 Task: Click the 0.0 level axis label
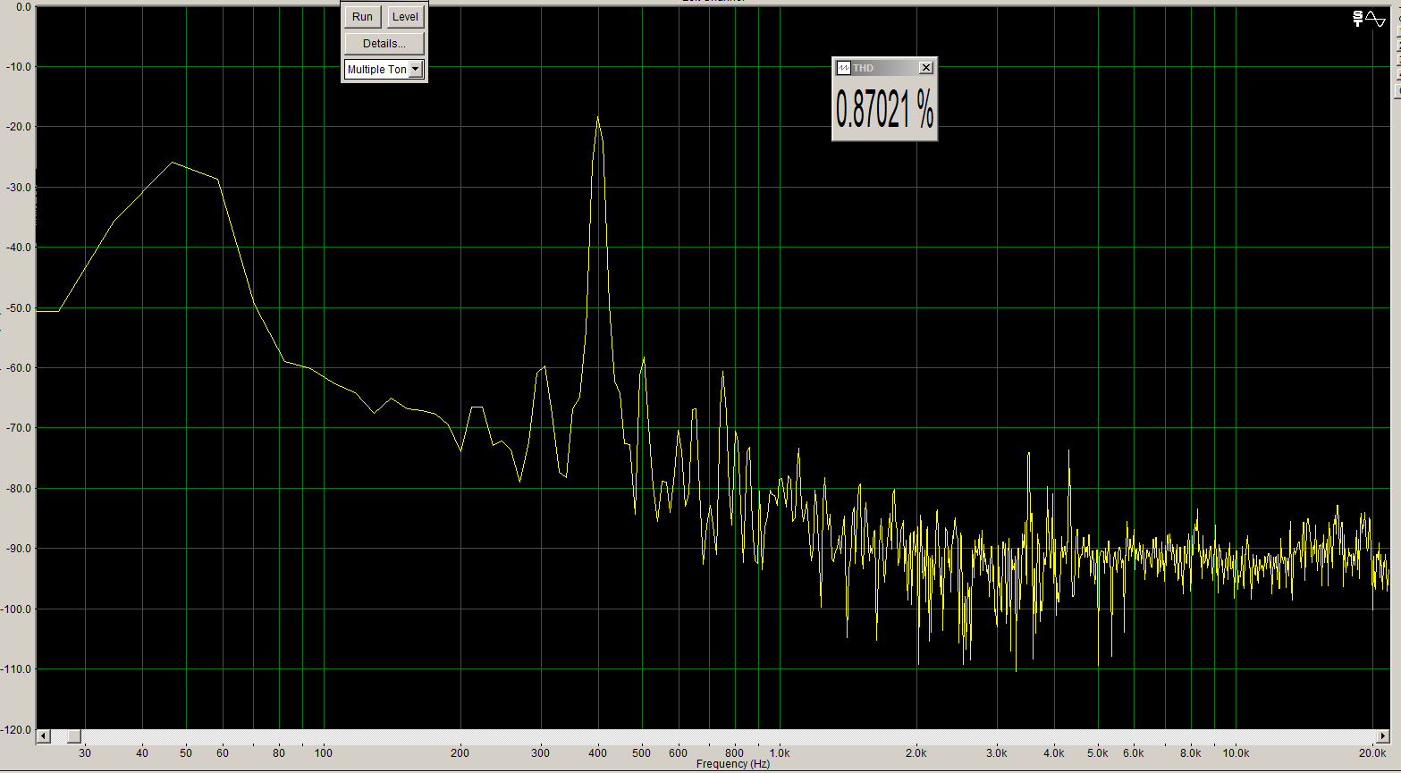coord(24,6)
